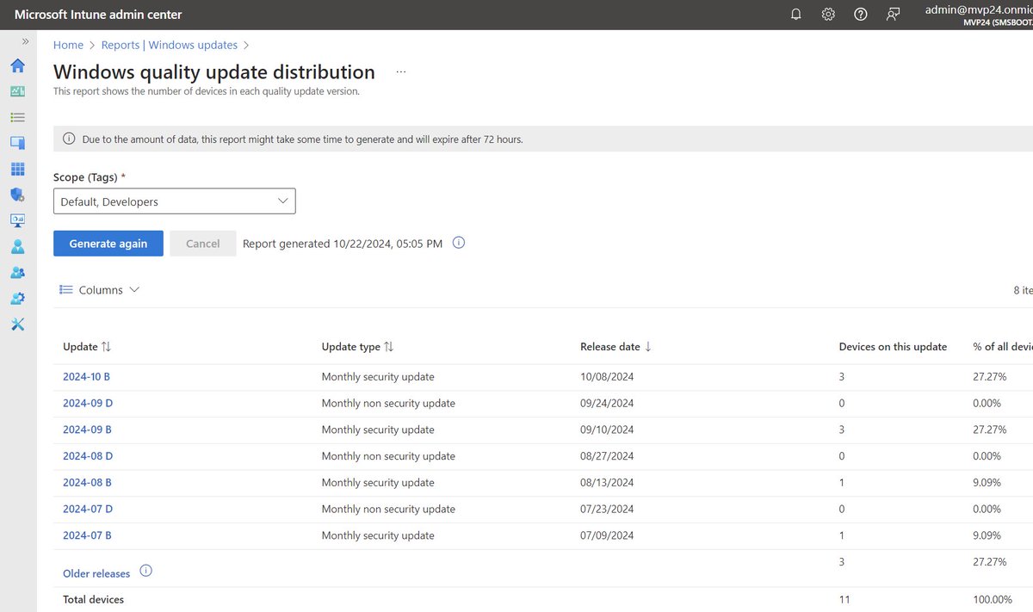Click the Generate again button
This screenshot has height=612, width=1033.
coord(108,244)
